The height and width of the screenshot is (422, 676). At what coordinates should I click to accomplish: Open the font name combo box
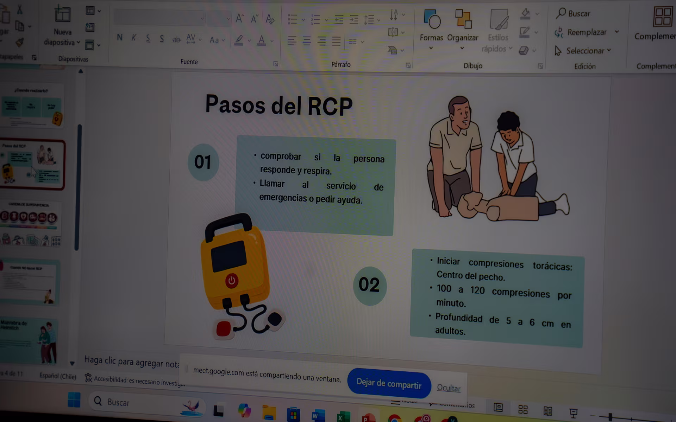(159, 18)
